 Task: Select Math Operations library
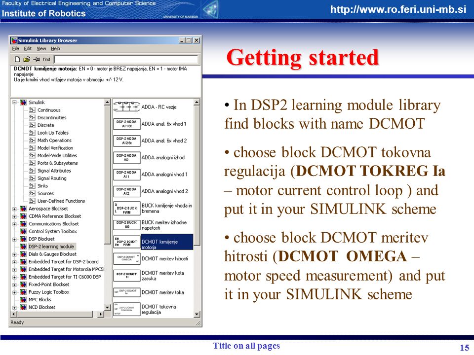pos(54,141)
